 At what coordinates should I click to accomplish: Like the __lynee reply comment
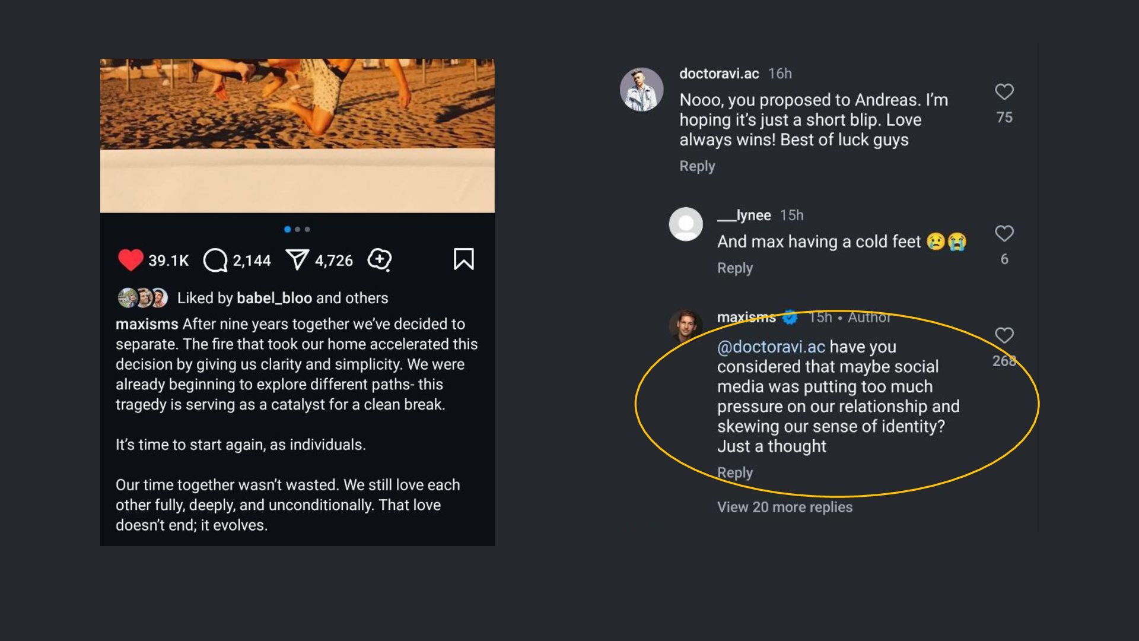tap(1004, 234)
